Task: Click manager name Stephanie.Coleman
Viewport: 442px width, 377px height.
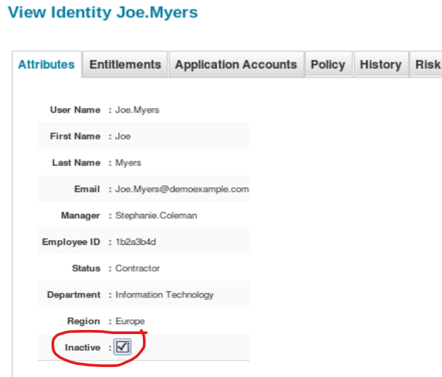Action: click(x=156, y=216)
